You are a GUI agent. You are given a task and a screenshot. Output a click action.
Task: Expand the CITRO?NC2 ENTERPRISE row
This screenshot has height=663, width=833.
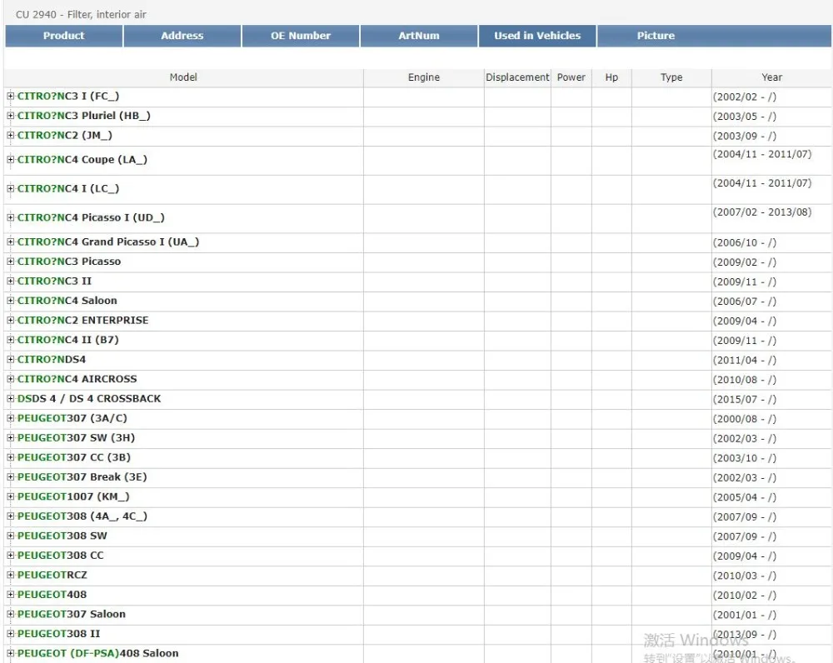[11, 321]
